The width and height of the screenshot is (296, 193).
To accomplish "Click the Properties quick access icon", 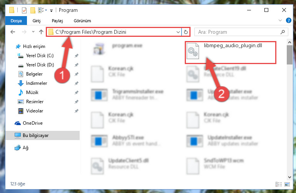I will pyautogui.click(x=24, y=10).
